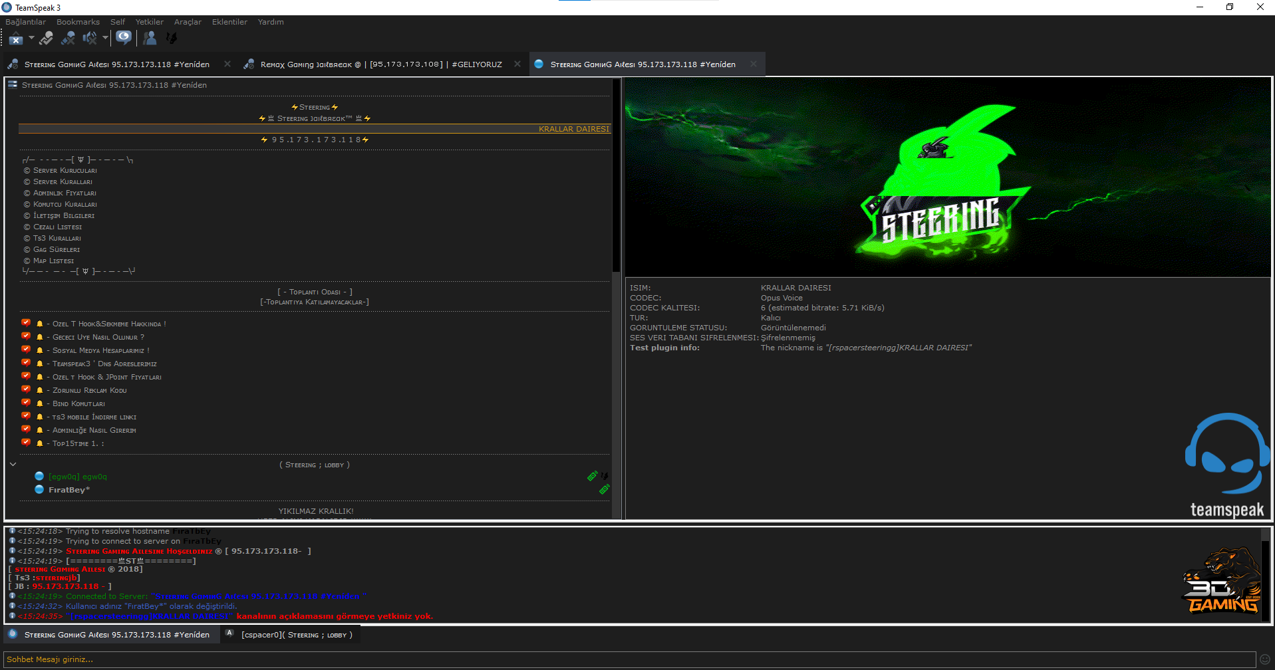This screenshot has height=670, width=1275.
Task: Close the first Steering Gaming server tab
Action: [227, 64]
